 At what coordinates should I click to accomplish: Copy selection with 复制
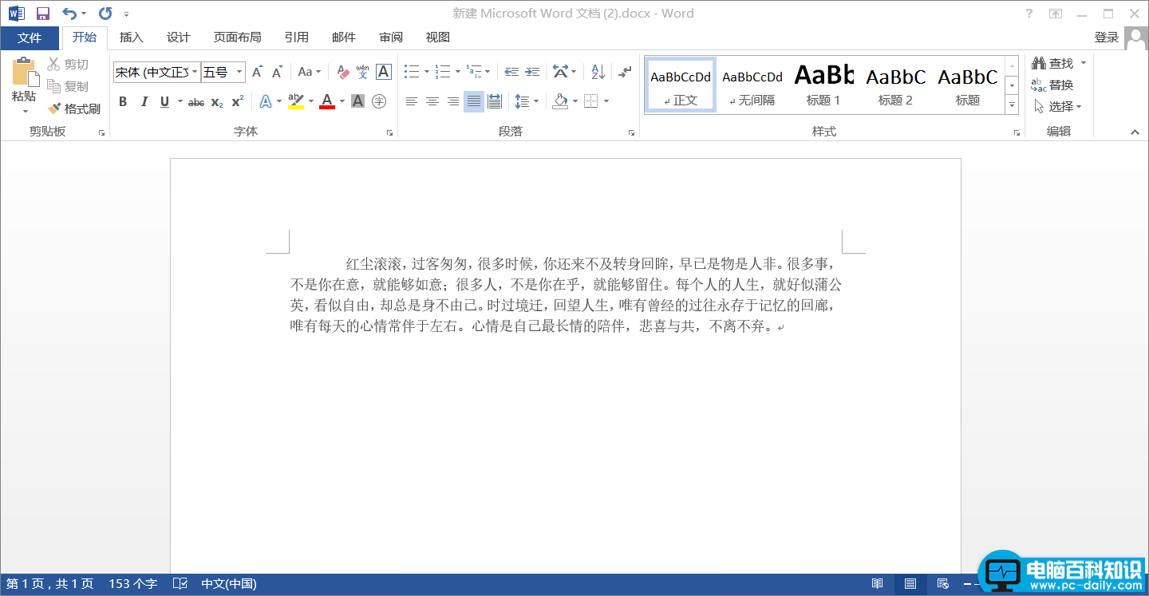pyautogui.click(x=68, y=86)
